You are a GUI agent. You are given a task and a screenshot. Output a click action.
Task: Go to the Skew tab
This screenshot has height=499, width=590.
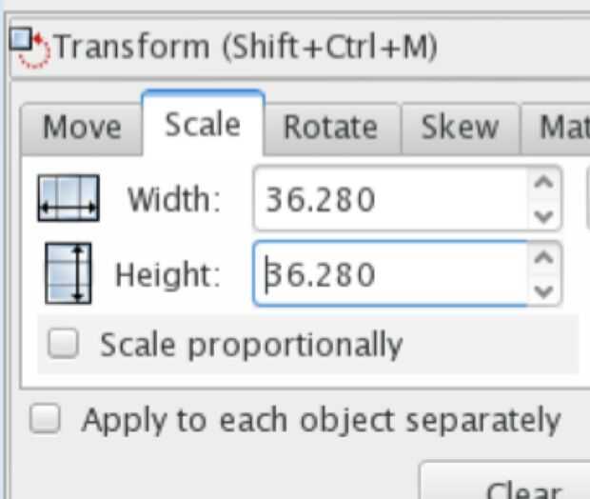coord(459,128)
